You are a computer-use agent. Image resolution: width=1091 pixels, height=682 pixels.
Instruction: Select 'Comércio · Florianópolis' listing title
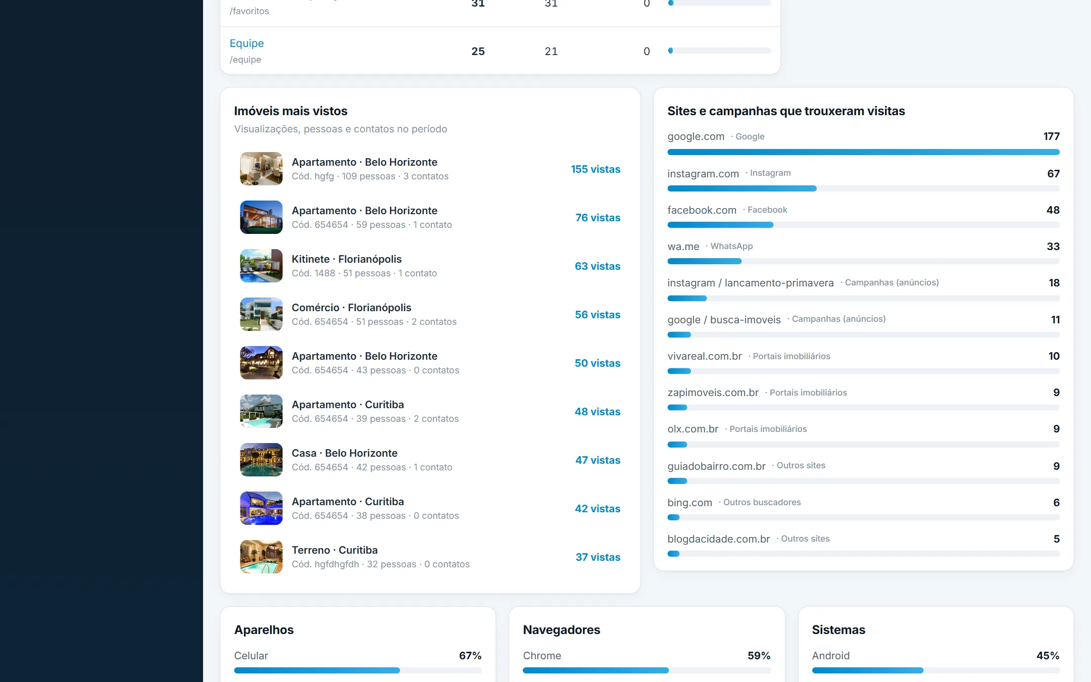click(352, 308)
